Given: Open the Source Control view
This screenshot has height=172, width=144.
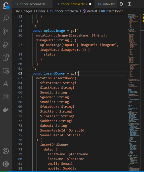Looking at the screenshot, I should pos(6,31).
